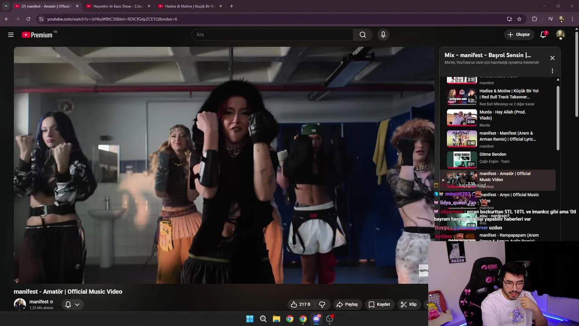This screenshot has height=326, width=579.
Task: Open the Oluştur create menu
Action: tap(518, 35)
